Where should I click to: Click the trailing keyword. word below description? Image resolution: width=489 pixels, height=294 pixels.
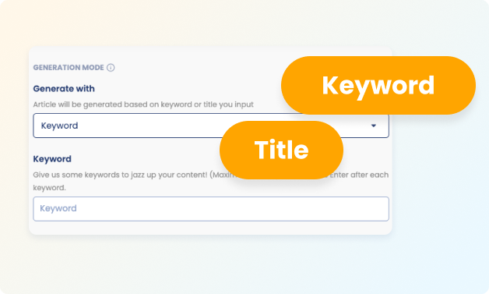click(49, 188)
